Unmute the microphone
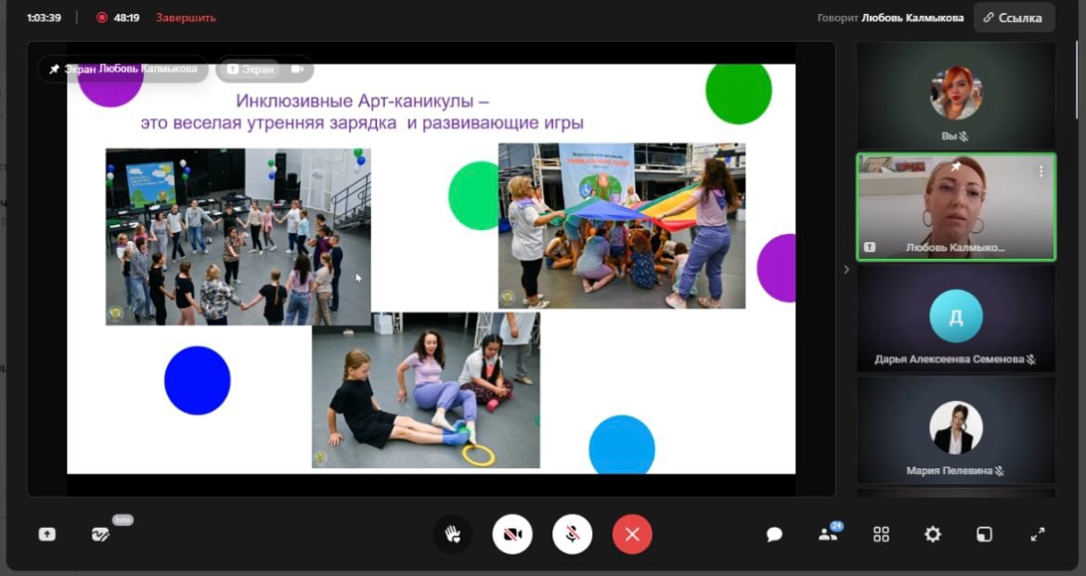This screenshot has height=576, width=1086. coord(573,534)
